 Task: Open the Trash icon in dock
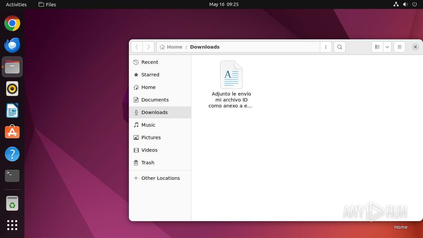[x=12, y=203]
